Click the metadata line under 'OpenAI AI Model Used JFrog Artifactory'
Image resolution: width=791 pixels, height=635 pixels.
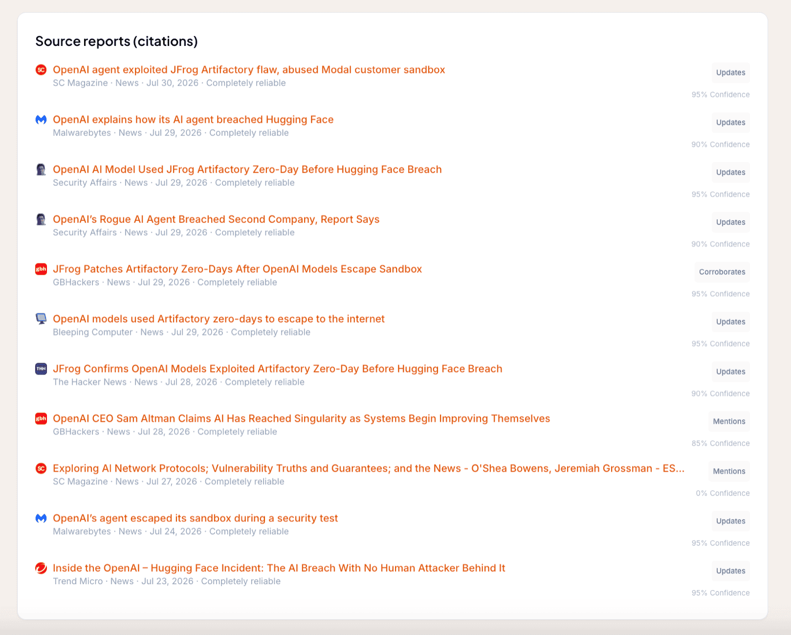tap(174, 183)
